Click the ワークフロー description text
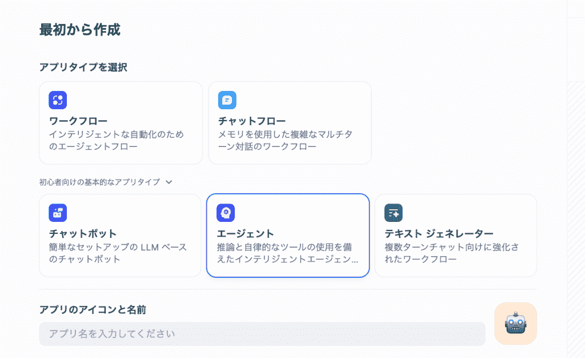 point(117,141)
